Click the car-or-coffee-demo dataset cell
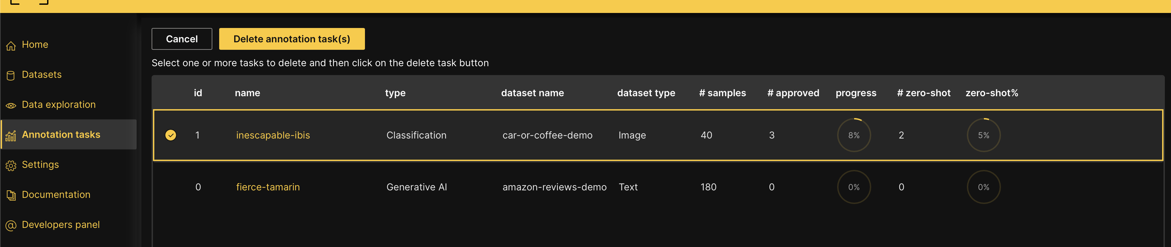Image resolution: width=1171 pixels, height=247 pixels. point(547,135)
